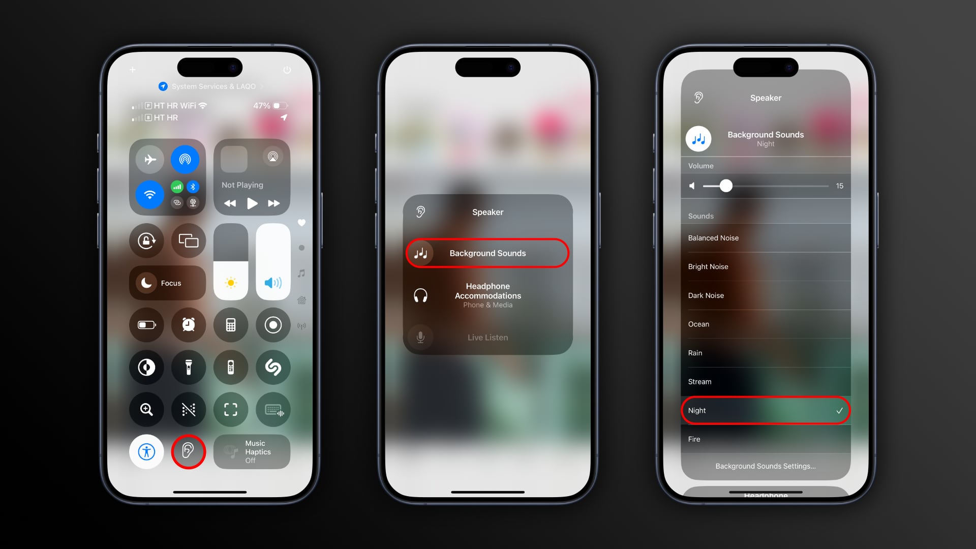976x549 pixels.
Task: Tap the Shazam music recognition icon
Action: [x=273, y=367]
